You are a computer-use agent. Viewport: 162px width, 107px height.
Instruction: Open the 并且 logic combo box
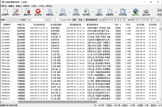coord(81,20)
